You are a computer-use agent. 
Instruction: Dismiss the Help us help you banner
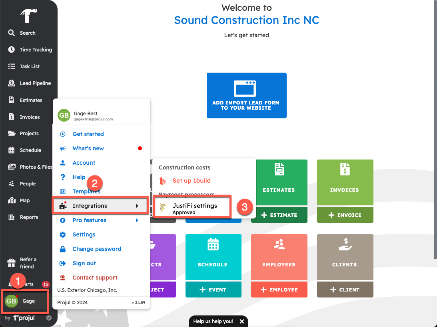[x=241, y=321]
